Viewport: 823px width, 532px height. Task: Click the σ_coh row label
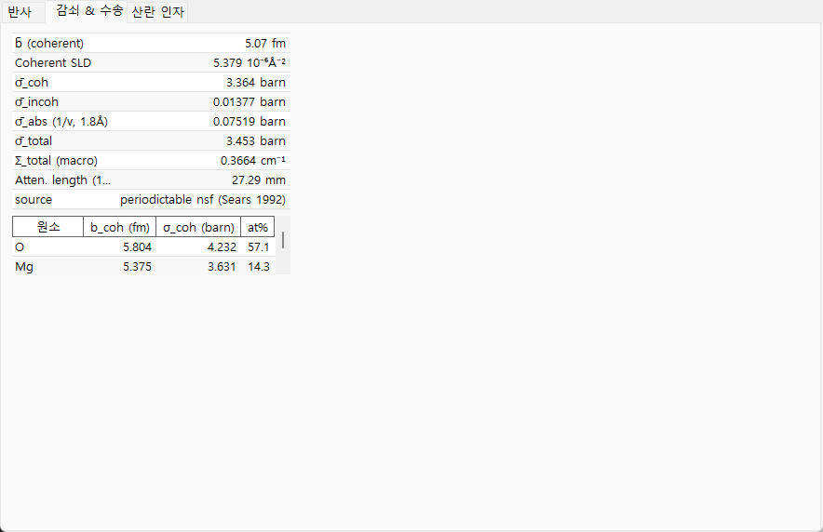click(x=32, y=82)
